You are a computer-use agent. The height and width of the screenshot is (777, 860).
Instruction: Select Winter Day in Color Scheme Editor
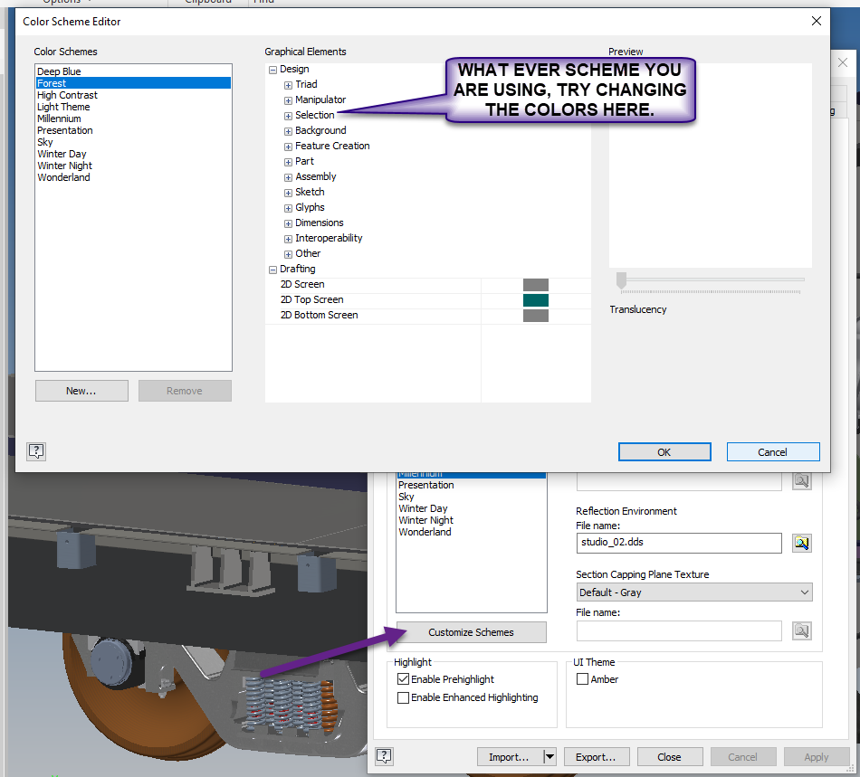[133, 154]
